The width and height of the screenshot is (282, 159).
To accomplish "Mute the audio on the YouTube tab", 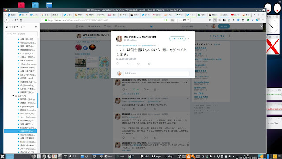I will point(238,15).
